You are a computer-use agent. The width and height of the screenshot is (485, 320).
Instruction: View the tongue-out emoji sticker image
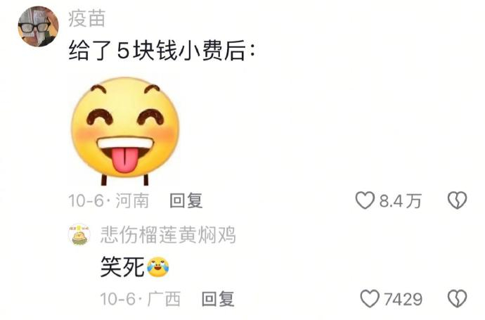(x=125, y=132)
